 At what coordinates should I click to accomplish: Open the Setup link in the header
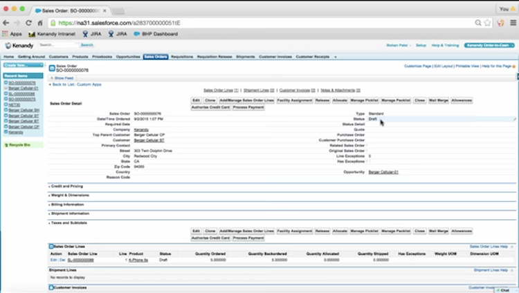[x=421, y=46]
